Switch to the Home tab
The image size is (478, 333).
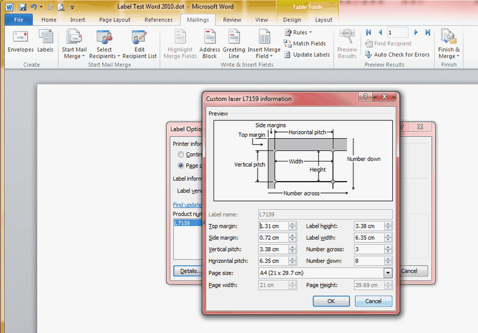pos(48,20)
